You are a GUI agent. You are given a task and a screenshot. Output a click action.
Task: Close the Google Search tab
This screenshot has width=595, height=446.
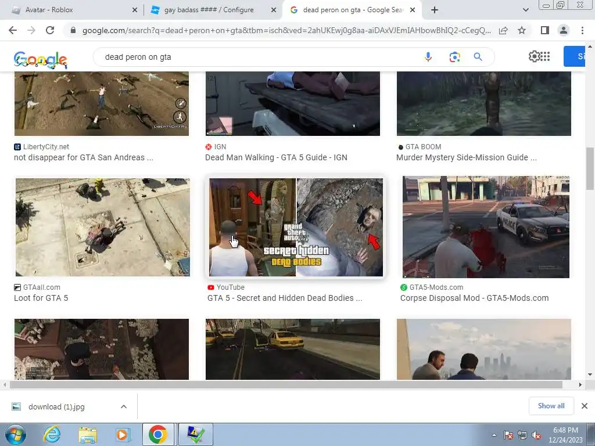(x=413, y=10)
